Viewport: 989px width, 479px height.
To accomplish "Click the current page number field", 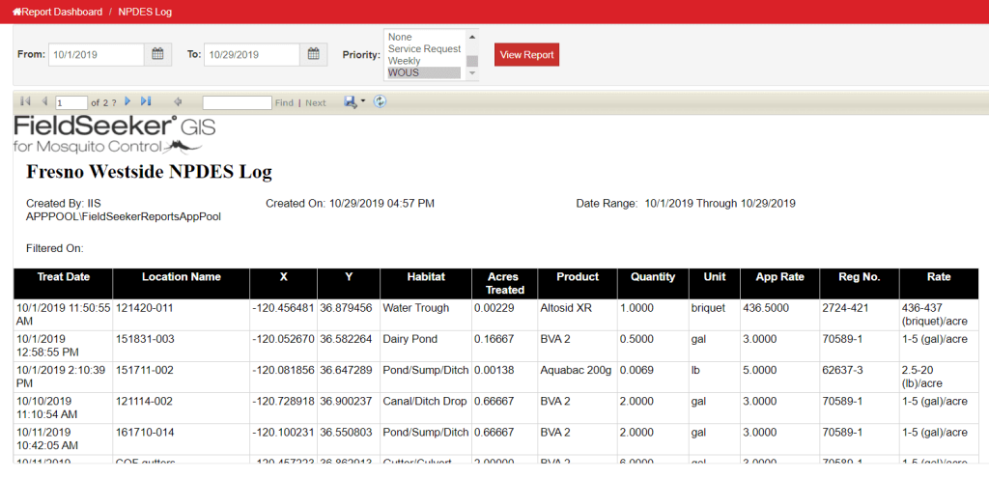I will coord(71,102).
